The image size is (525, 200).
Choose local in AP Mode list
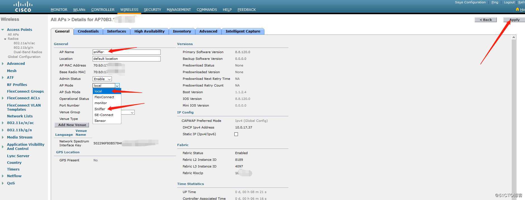[107, 91]
